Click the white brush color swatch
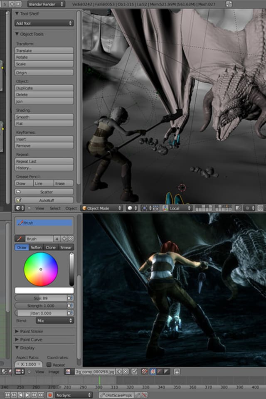This screenshot has width=266, height=399. coord(44,291)
